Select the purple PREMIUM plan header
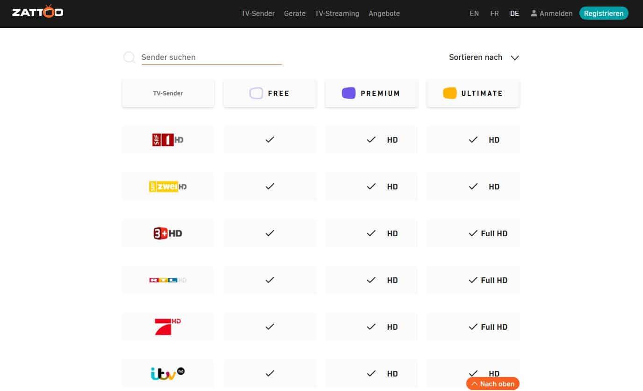 point(371,93)
